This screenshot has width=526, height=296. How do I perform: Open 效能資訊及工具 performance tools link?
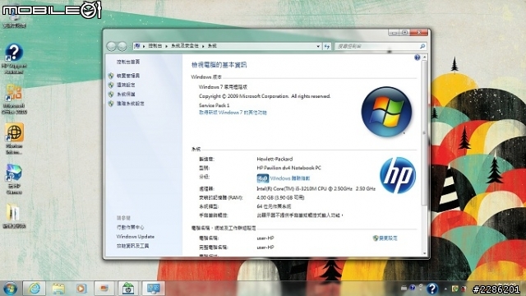(x=133, y=246)
